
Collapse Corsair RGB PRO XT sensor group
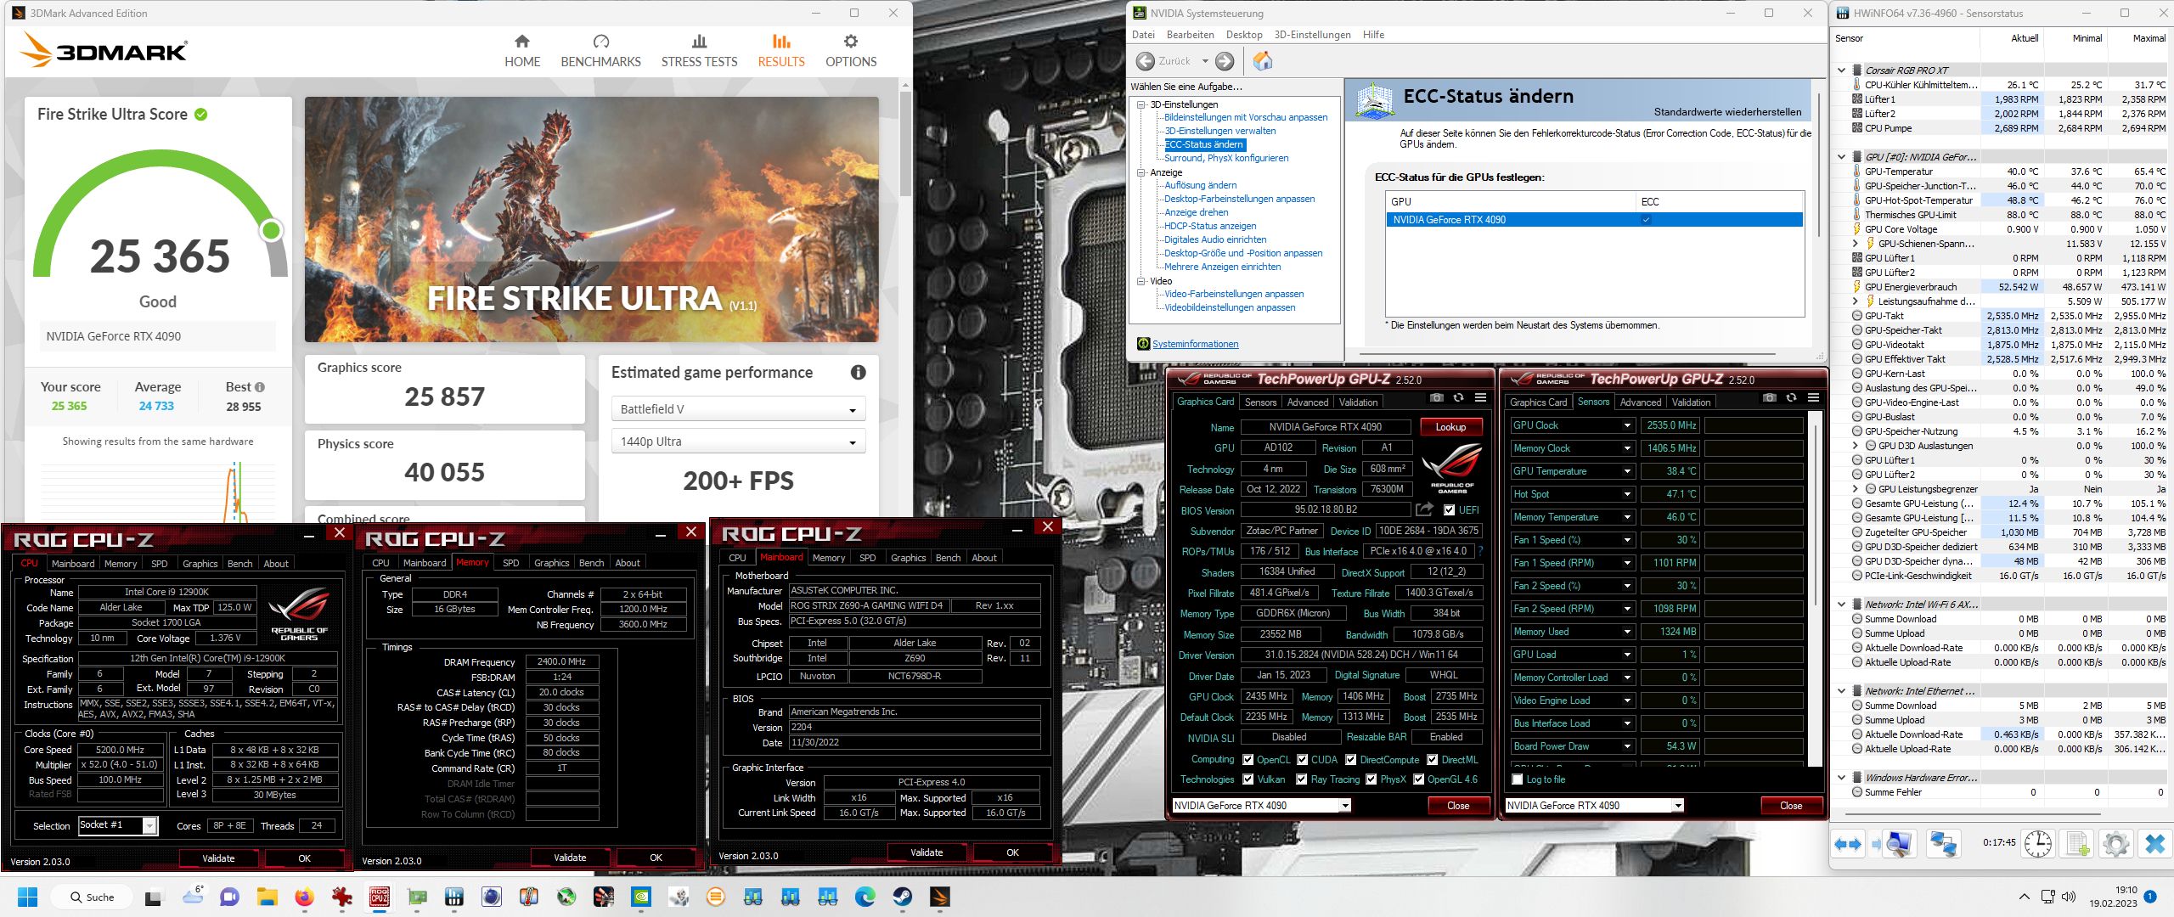click(1841, 70)
